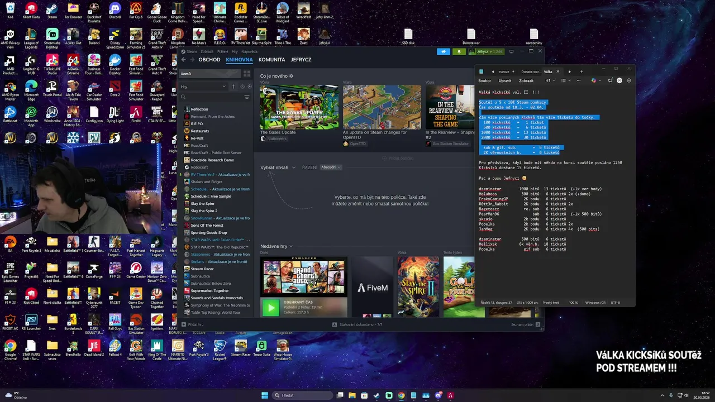Click Notepad account profile icon
Screen dimensions: 715x402
pyautogui.click(x=619, y=80)
